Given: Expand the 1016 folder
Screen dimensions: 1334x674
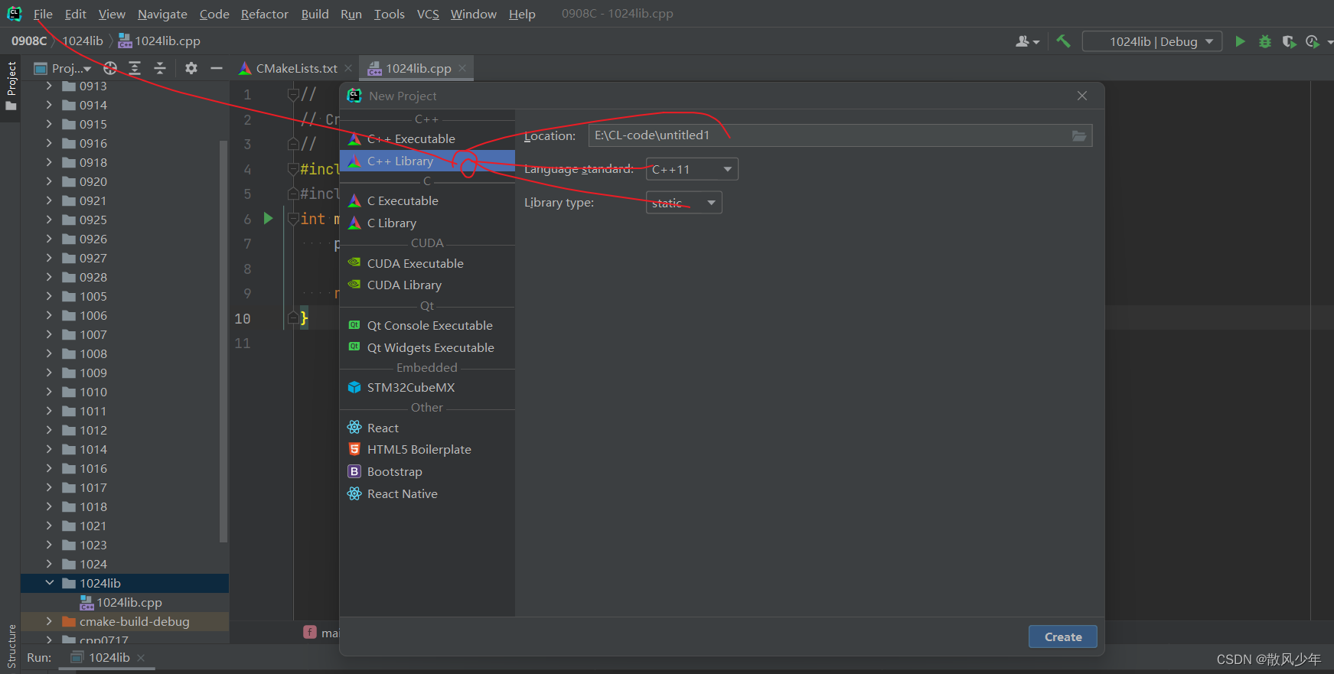Looking at the screenshot, I should (49, 468).
